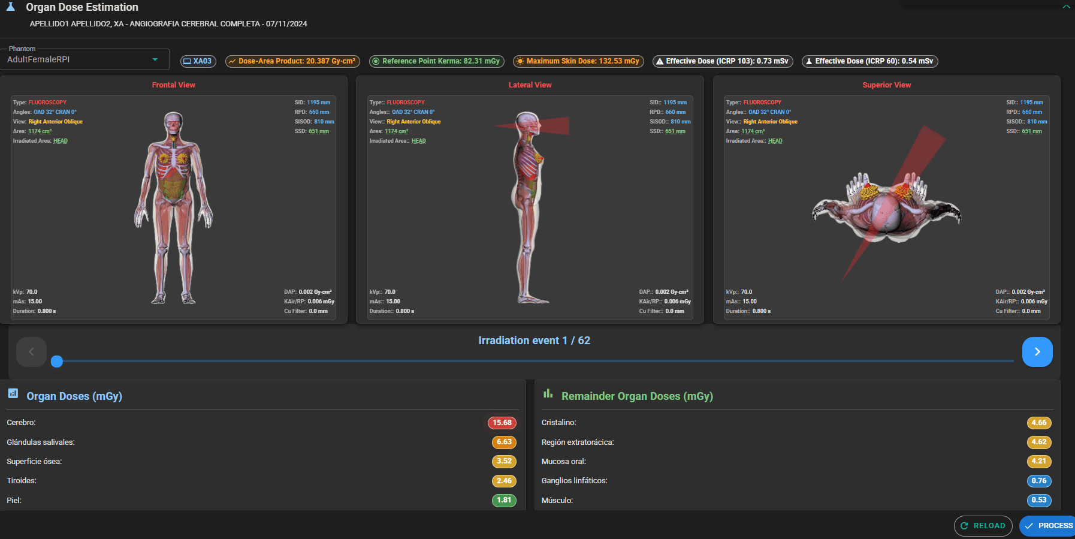
Task: Click the Piel dose value 1.81
Action: pyautogui.click(x=504, y=500)
